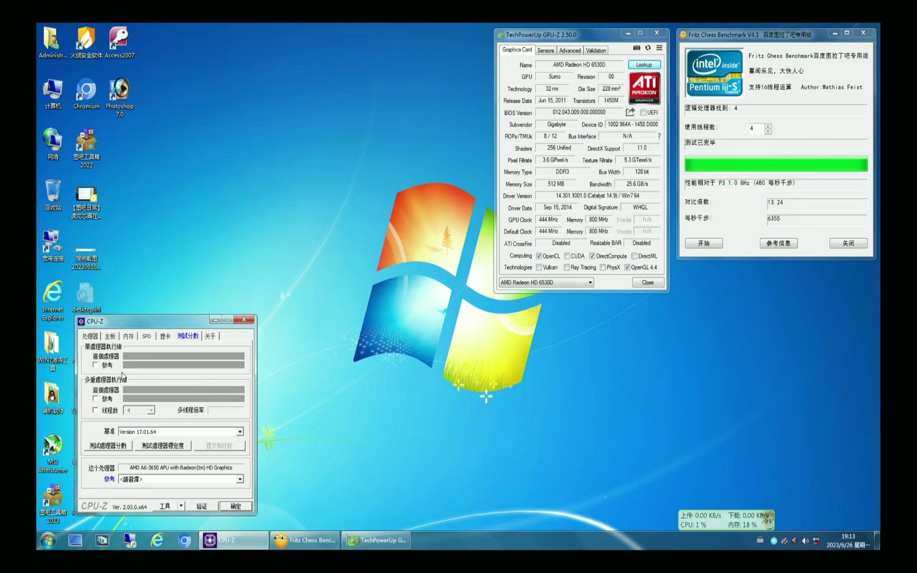Click the GPU-Z refresh icon
917x573 pixels.
[648, 48]
